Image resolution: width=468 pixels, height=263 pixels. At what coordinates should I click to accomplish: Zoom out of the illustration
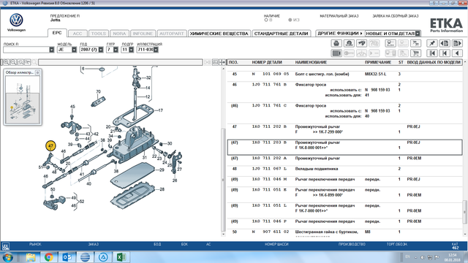pyautogui.click(x=13, y=62)
